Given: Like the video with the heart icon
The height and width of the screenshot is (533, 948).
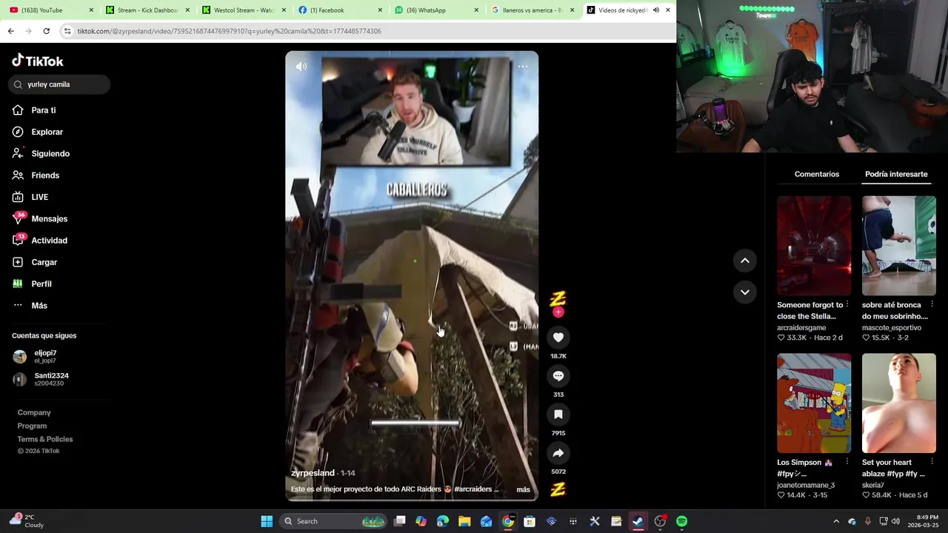Looking at the screenshot, I should [558, 338].
